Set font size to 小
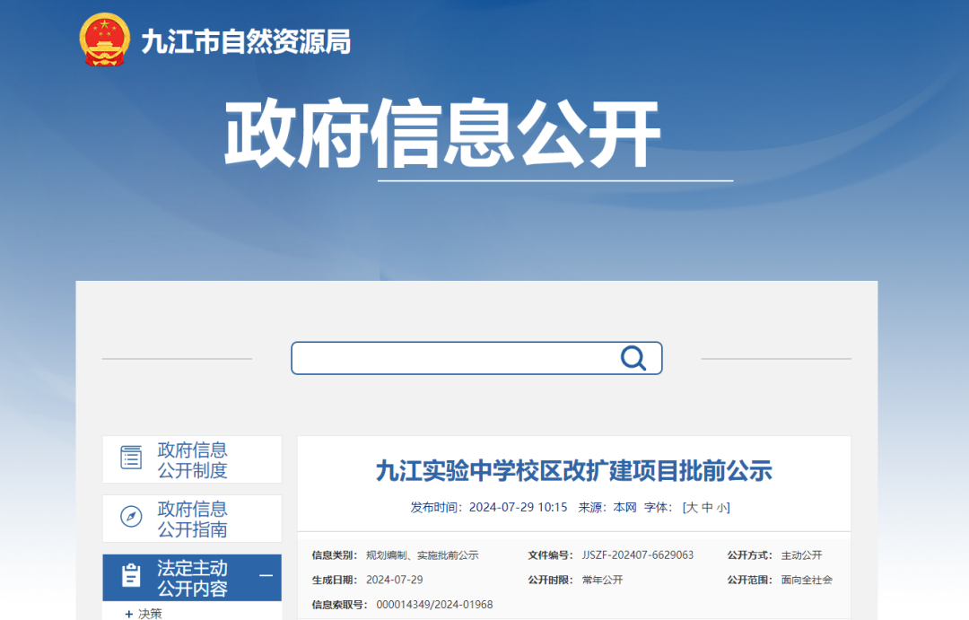 point(721,508)
